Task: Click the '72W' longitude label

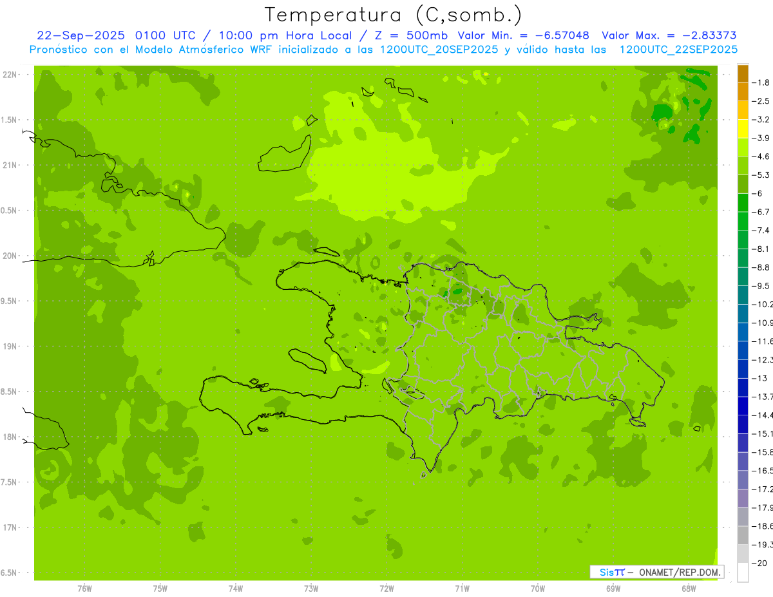Action: pos(386,589)
